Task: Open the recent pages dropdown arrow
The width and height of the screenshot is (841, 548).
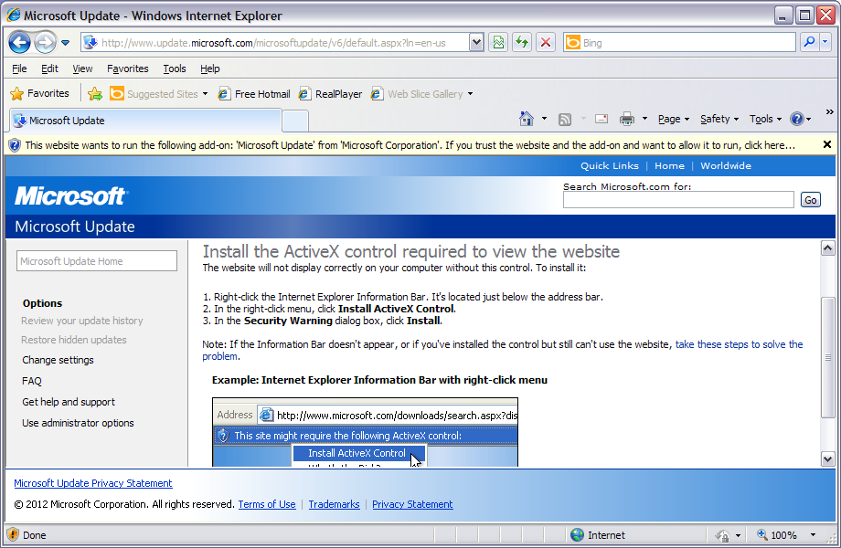Action: pos(66,43)
